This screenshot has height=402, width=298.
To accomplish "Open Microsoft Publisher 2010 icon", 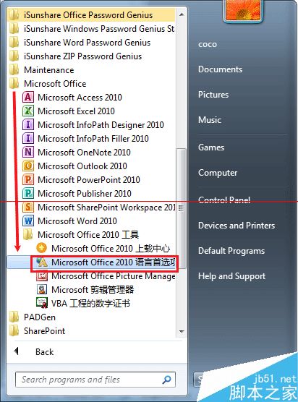I will 28,194.
